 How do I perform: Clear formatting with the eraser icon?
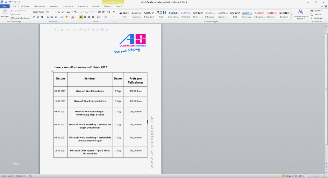click(75, 12)
